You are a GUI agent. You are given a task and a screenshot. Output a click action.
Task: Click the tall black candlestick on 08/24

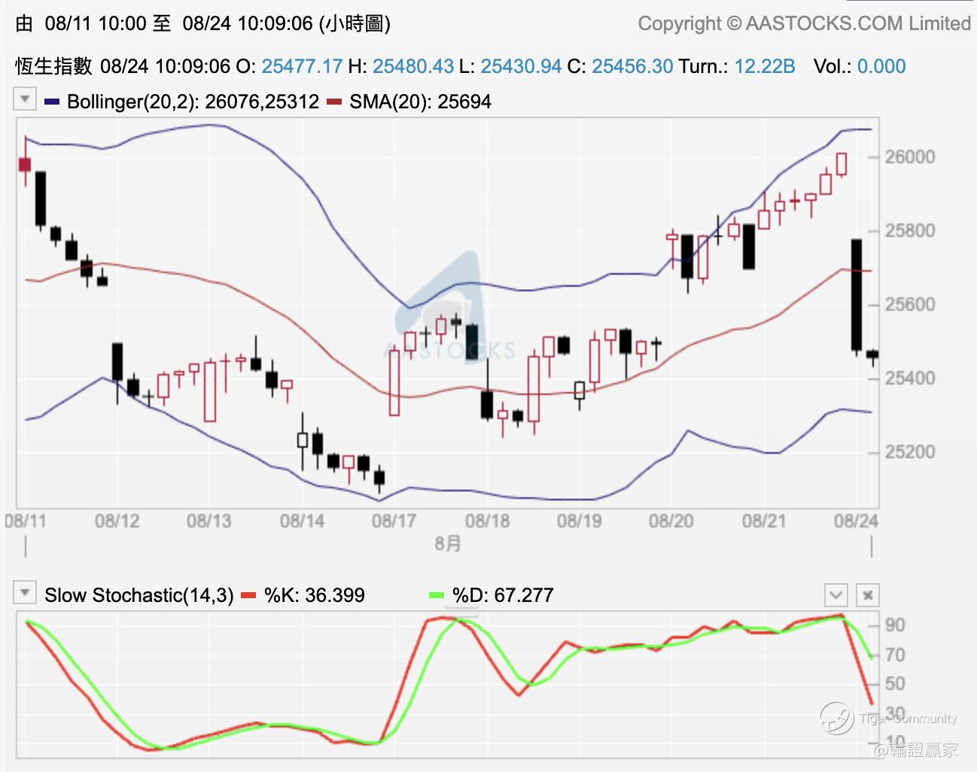point(857,295)
